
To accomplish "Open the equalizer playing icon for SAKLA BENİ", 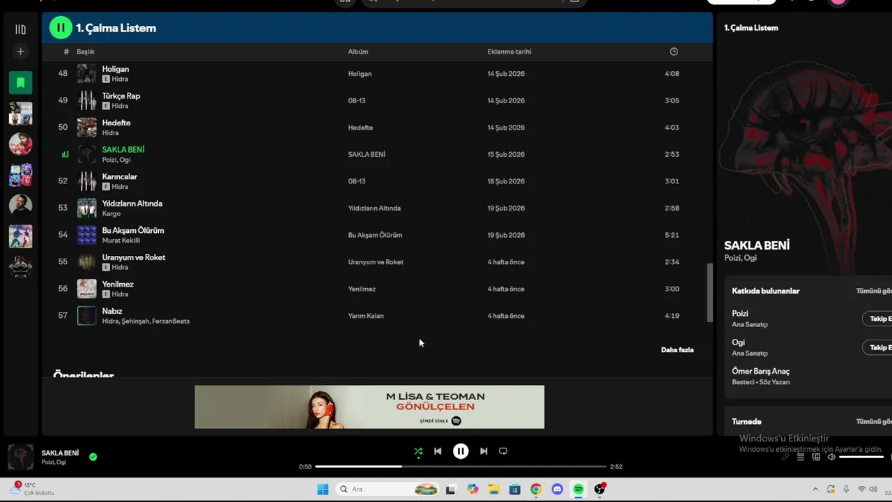I will (66, 155).
